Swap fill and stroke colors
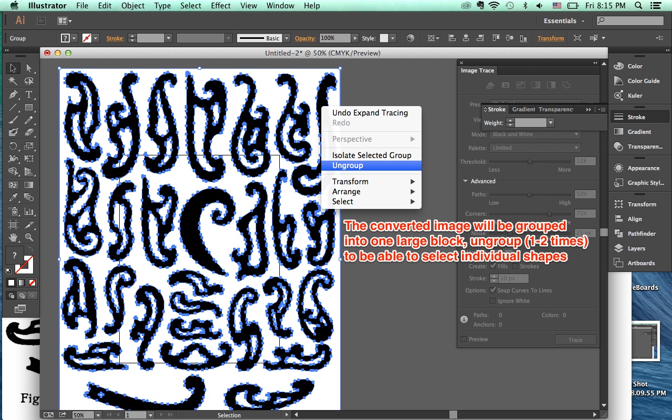Image resolution: width=672 pixels, height=420 pixels. pyautogui.click(x=30, y=249)
